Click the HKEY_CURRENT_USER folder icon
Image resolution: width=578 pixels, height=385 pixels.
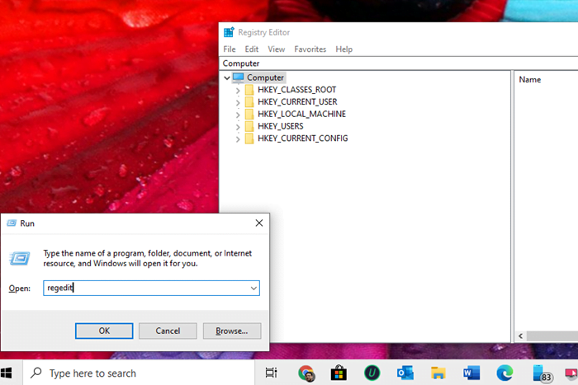coord(249,102)
